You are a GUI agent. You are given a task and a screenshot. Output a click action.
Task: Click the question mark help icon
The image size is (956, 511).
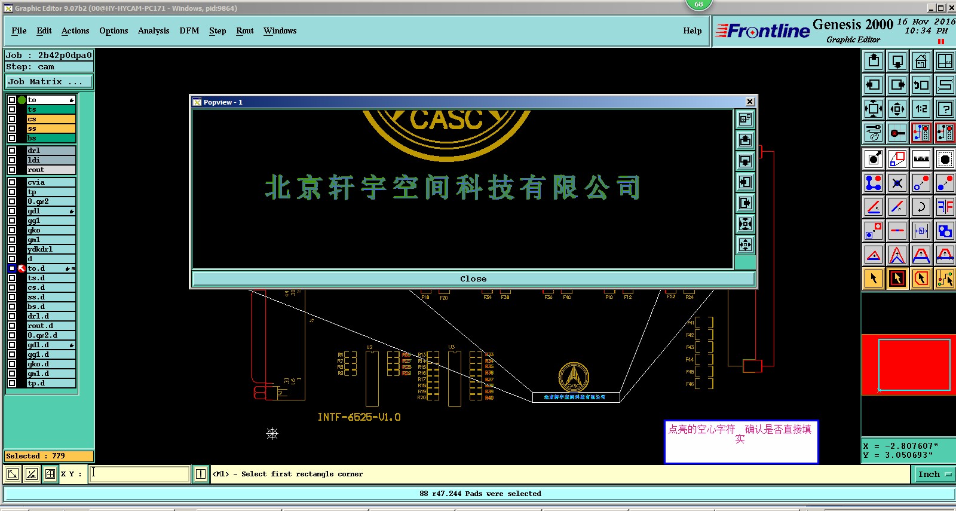[x=945, y=109]
